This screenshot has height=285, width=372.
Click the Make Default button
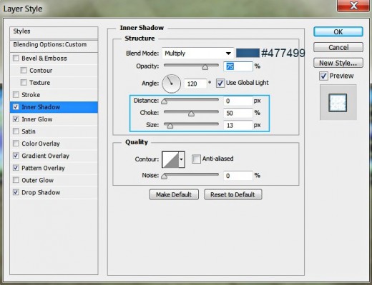click(x=174, y=195)
